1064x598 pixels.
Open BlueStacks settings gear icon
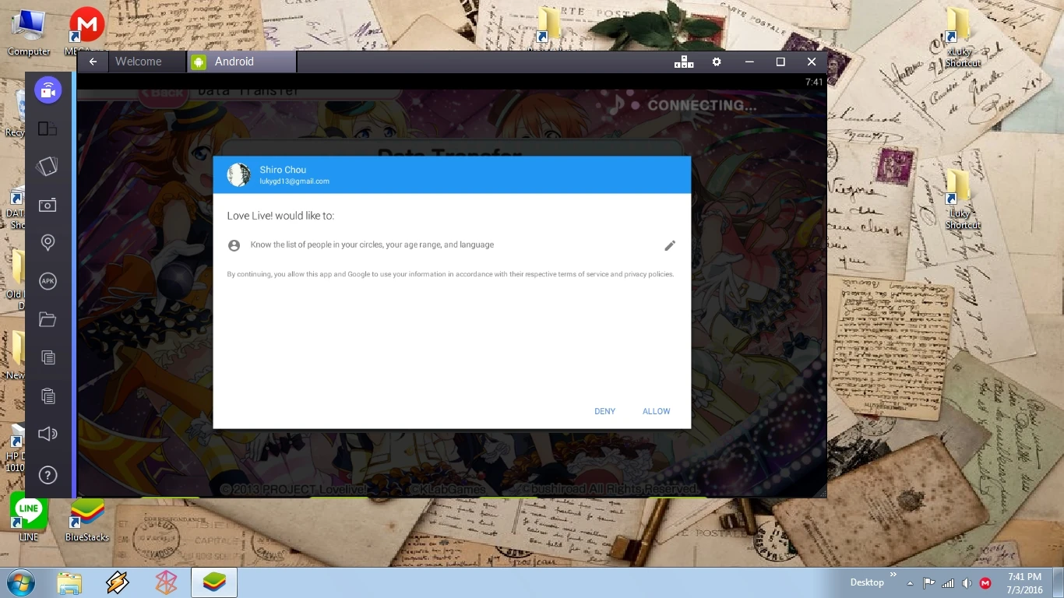pyautogui.click(x=717, y=62)
